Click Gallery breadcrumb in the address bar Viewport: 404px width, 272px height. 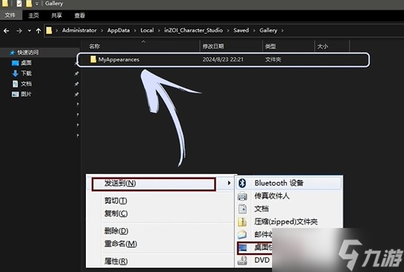[x=268, y=30]
